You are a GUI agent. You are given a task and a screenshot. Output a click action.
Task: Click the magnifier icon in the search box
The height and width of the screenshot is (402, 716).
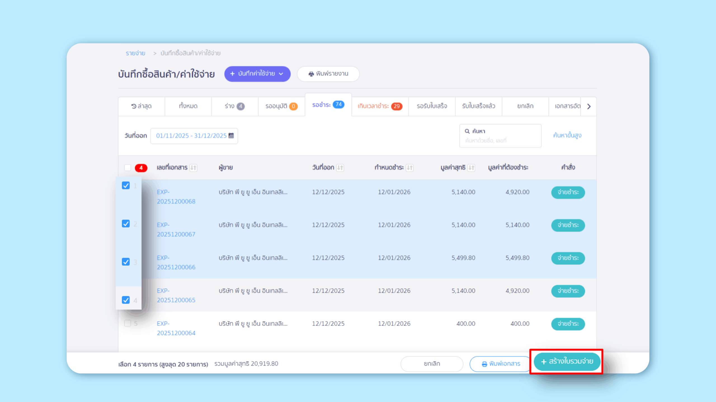pyautogui.click(x=467, y=131)
